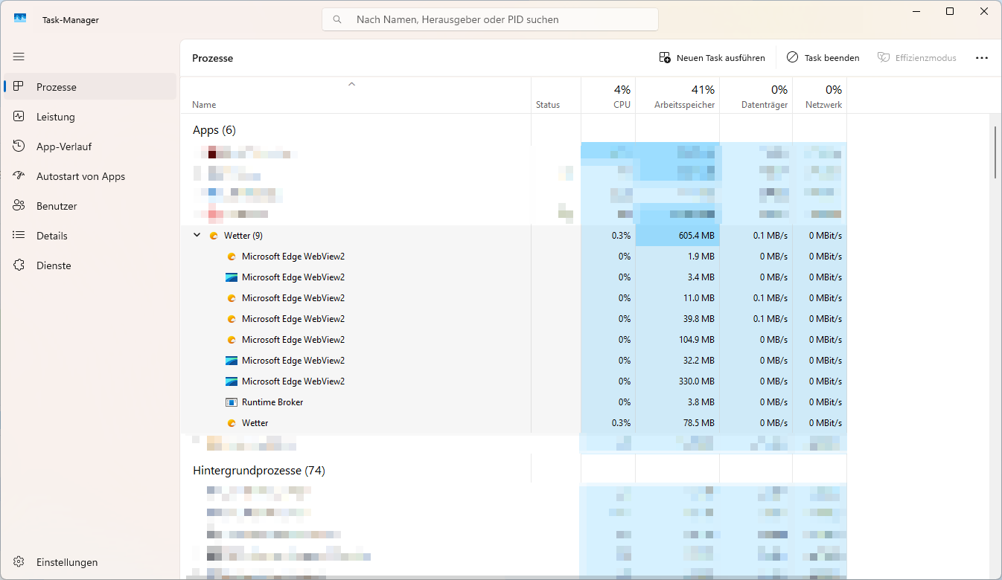Click icon of WebView2 330.0 MB row
1002x580 pixels.
coord(232,381)
